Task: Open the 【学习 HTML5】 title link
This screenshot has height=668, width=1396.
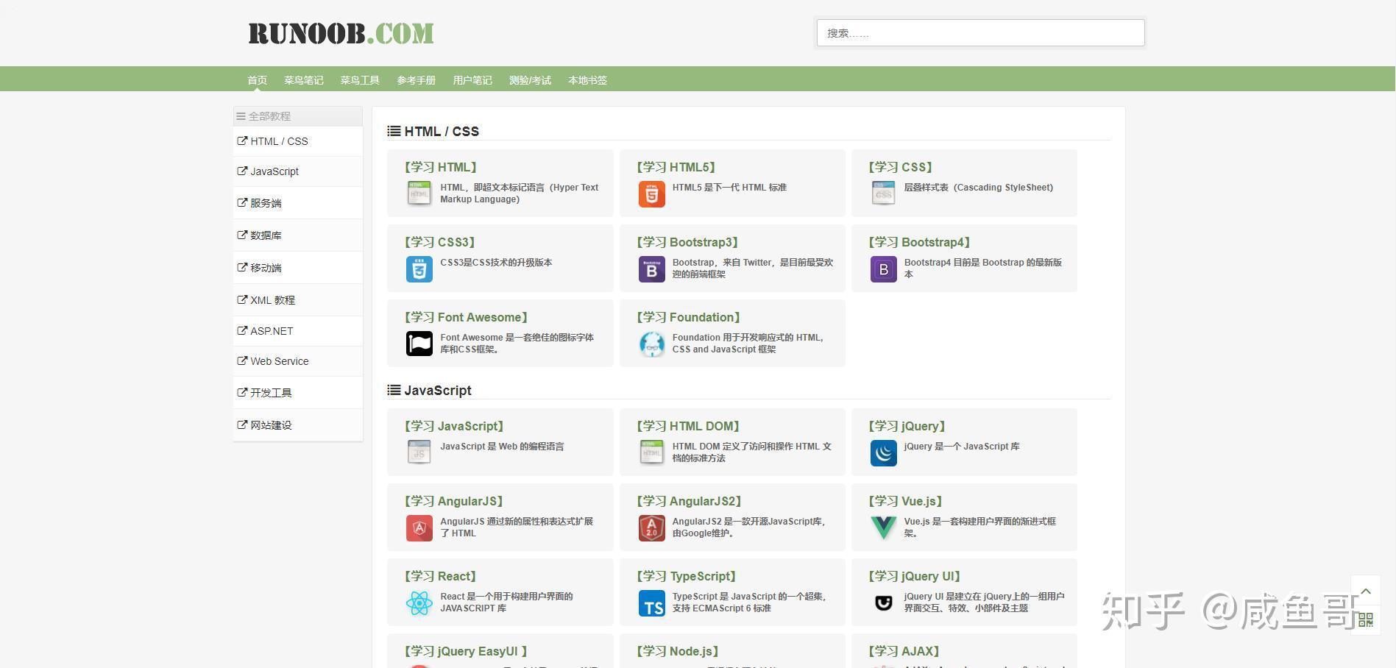Action: [x=676, y=167]
